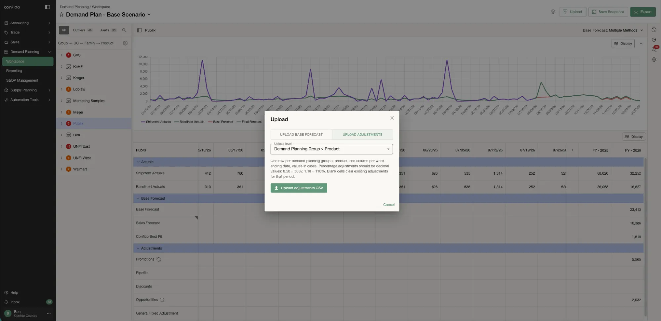Expand the Meijer tree row
Image resolution: width=661 pixels, height=321 pixels.
tap(62, 112)
